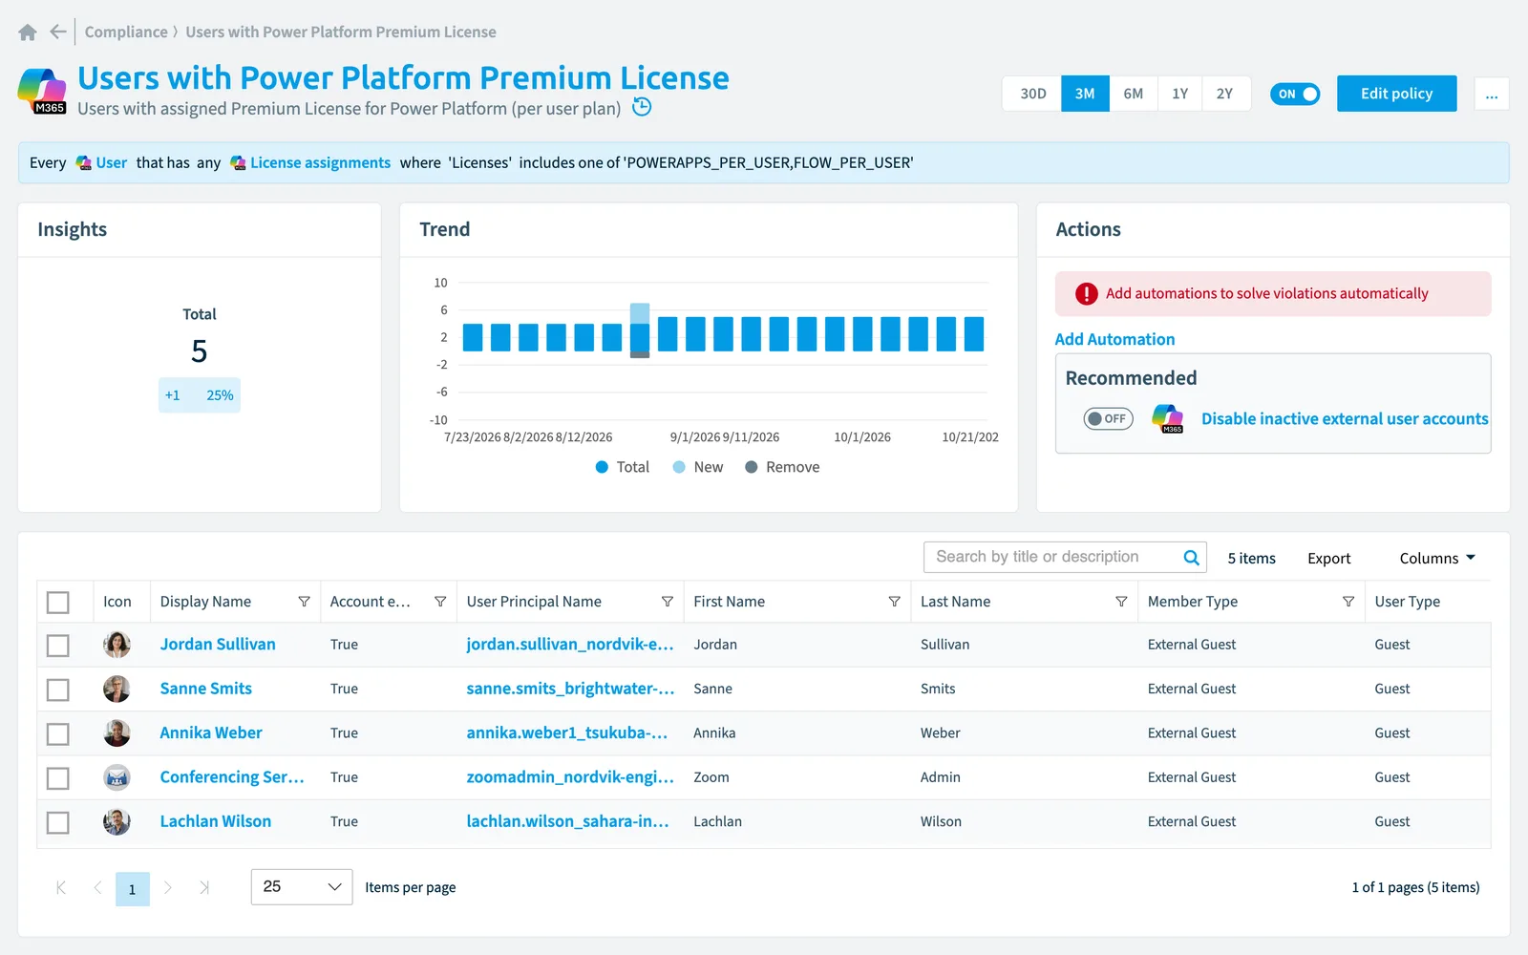The height and width of the screenshot is (955, 1528).
Task: Select the Lachlan Wilson row checkbox
Action: [58, 822]
